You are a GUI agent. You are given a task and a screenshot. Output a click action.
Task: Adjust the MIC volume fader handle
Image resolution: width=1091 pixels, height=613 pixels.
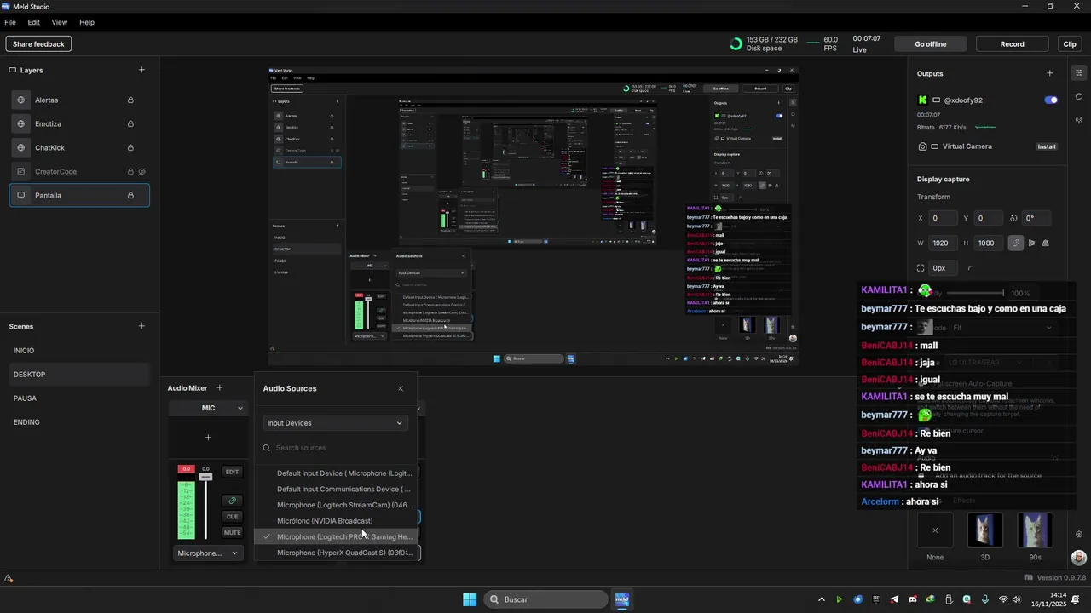click(x=205, y=477)
